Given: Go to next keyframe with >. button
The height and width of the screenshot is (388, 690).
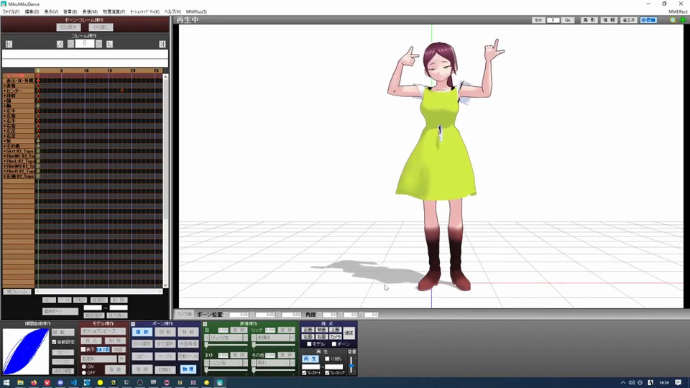Looking at the screenshot, I should click(x=109, y=44).
